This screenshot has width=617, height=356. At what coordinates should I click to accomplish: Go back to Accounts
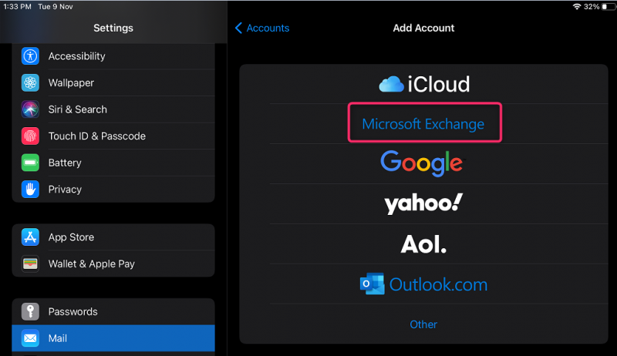coord(262,28)
